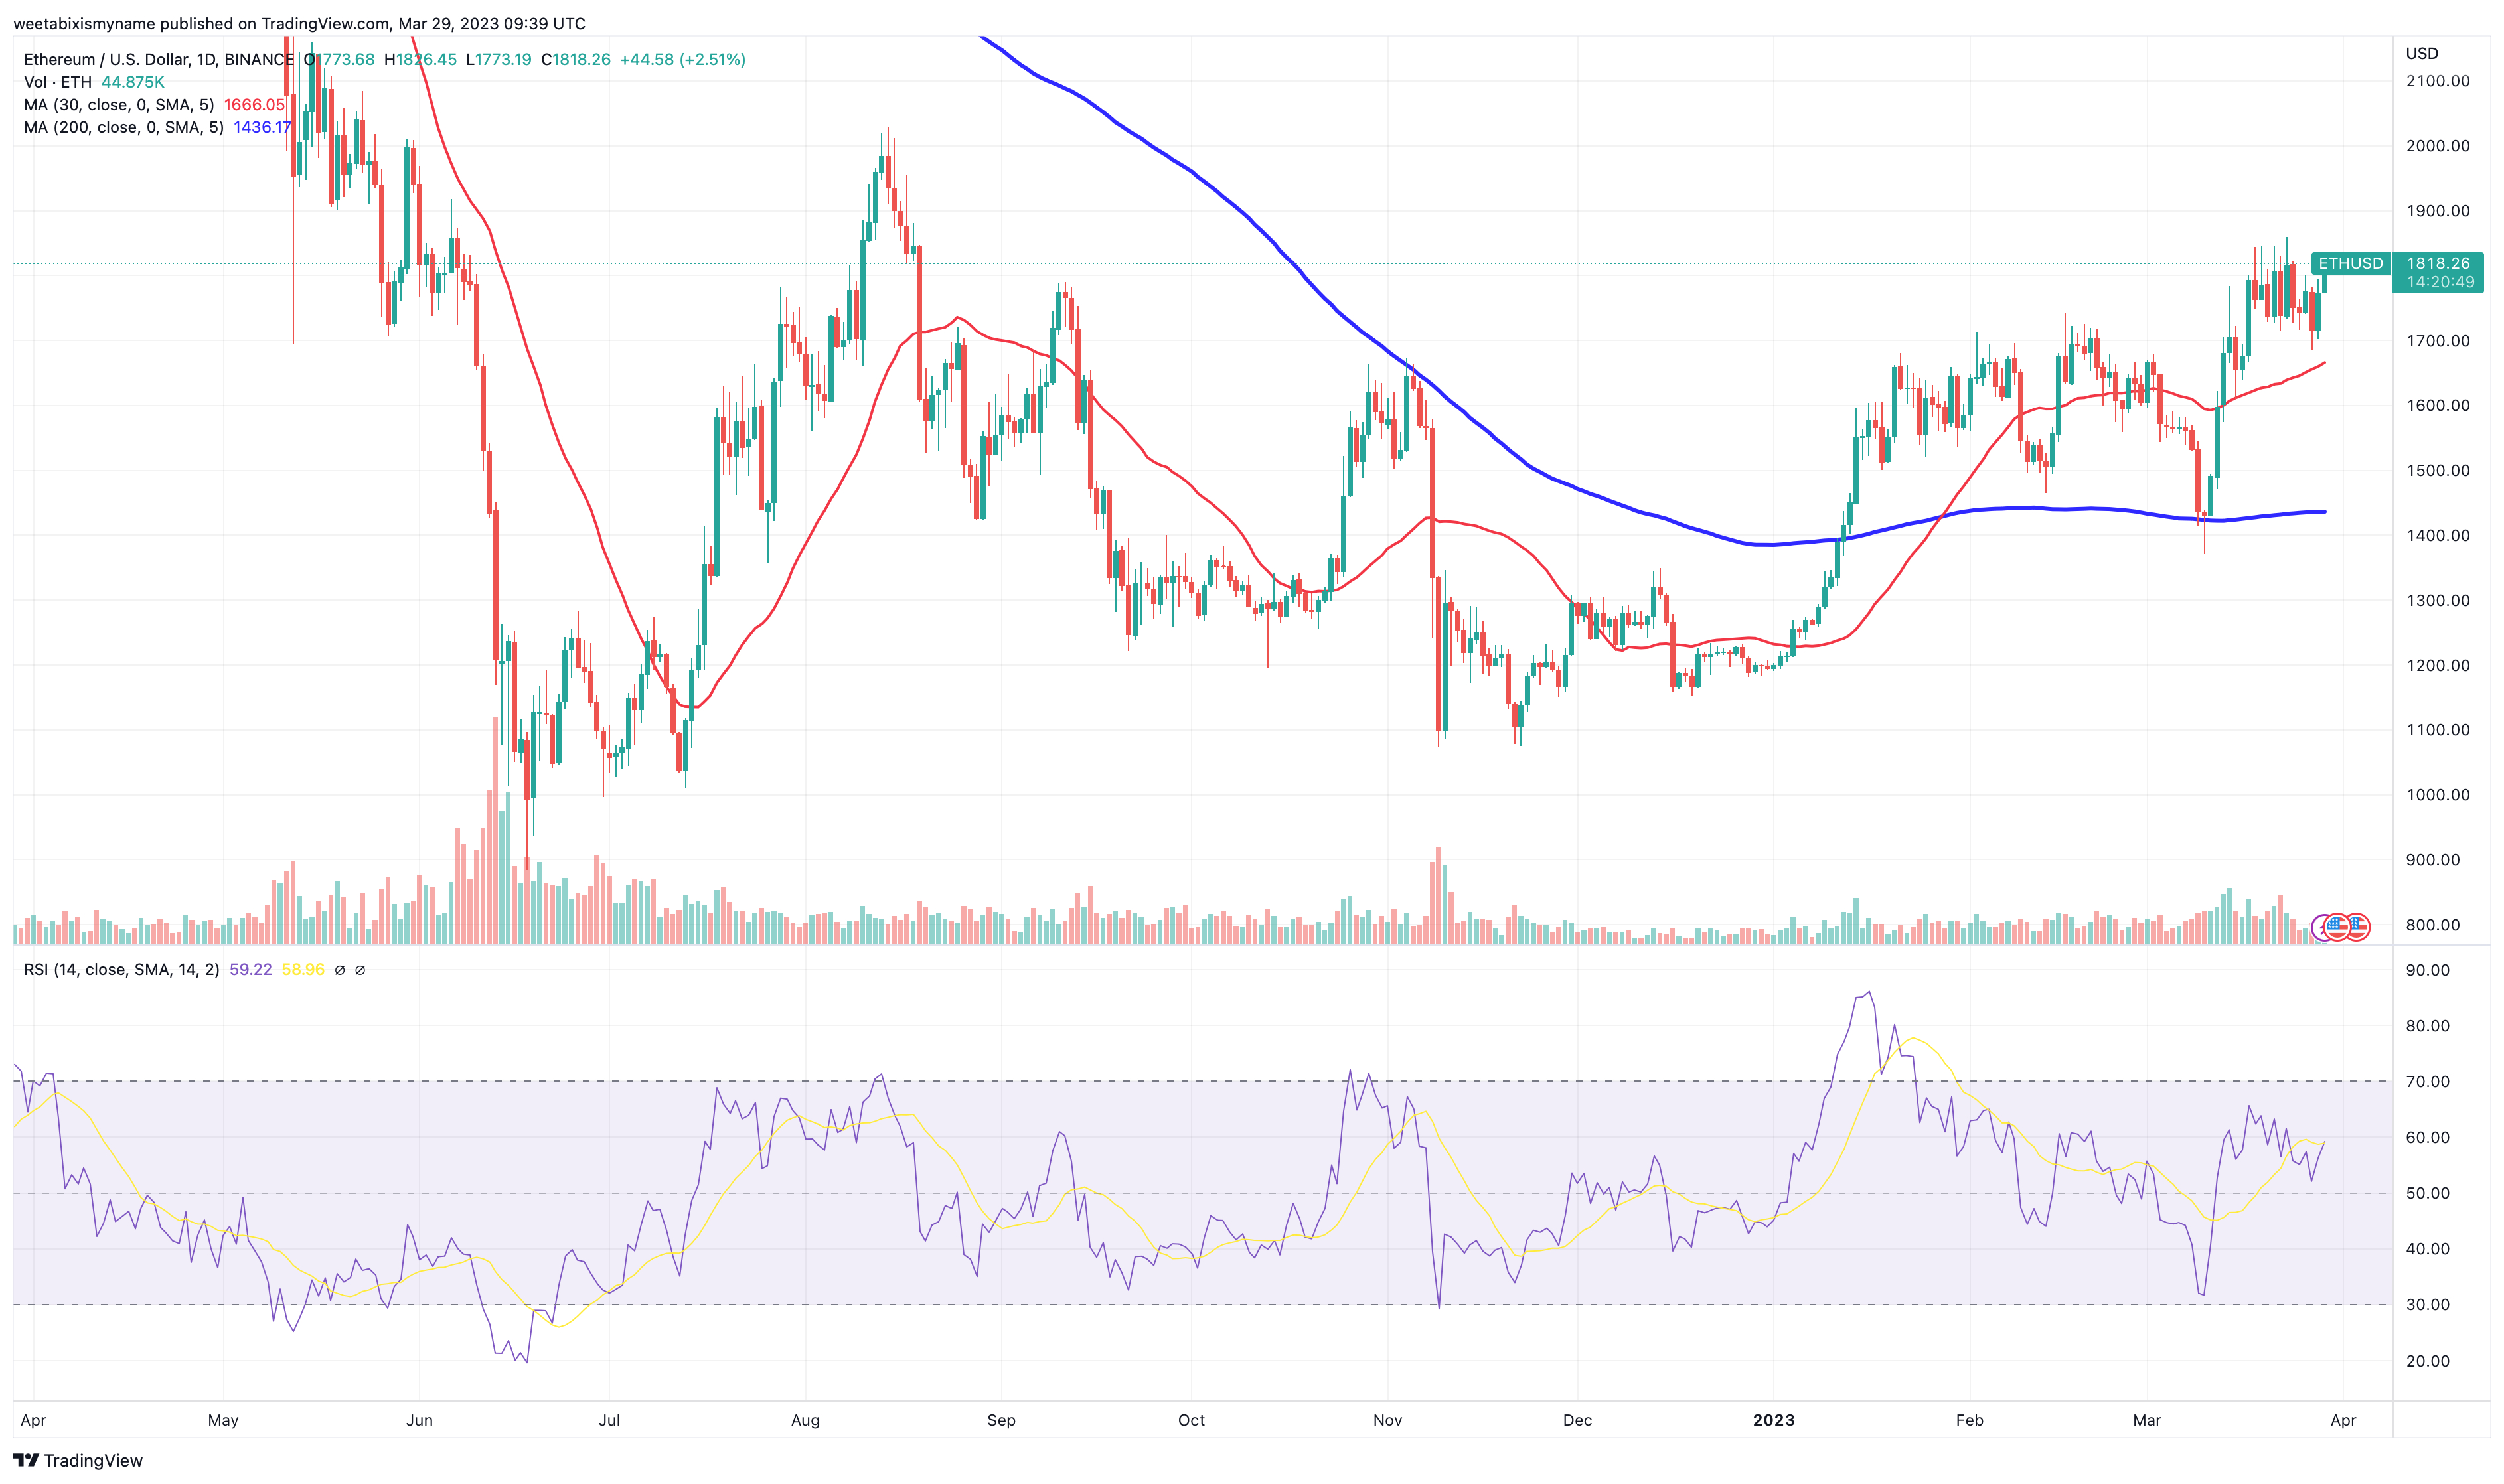Open the Ethereum / U.S. Dollar symbol title
Image resolution: width=2504 pixels, height=1484 pixels.
click(159, 60)
